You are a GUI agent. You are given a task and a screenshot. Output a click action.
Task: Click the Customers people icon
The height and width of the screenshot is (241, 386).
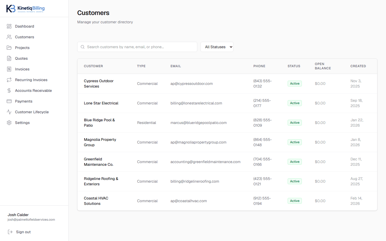point(9,37)
